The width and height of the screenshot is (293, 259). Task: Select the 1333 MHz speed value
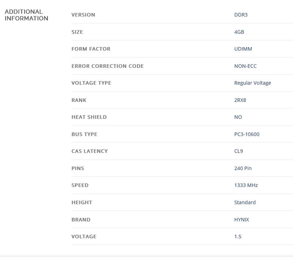(x=246, y=185)
